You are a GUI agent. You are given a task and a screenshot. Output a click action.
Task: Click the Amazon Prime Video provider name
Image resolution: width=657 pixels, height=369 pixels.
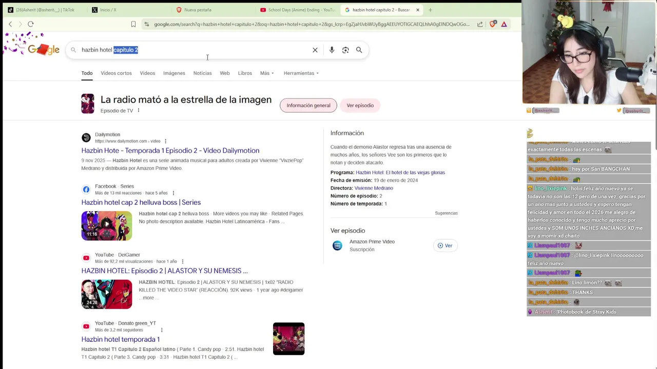(x=372, y=242)
